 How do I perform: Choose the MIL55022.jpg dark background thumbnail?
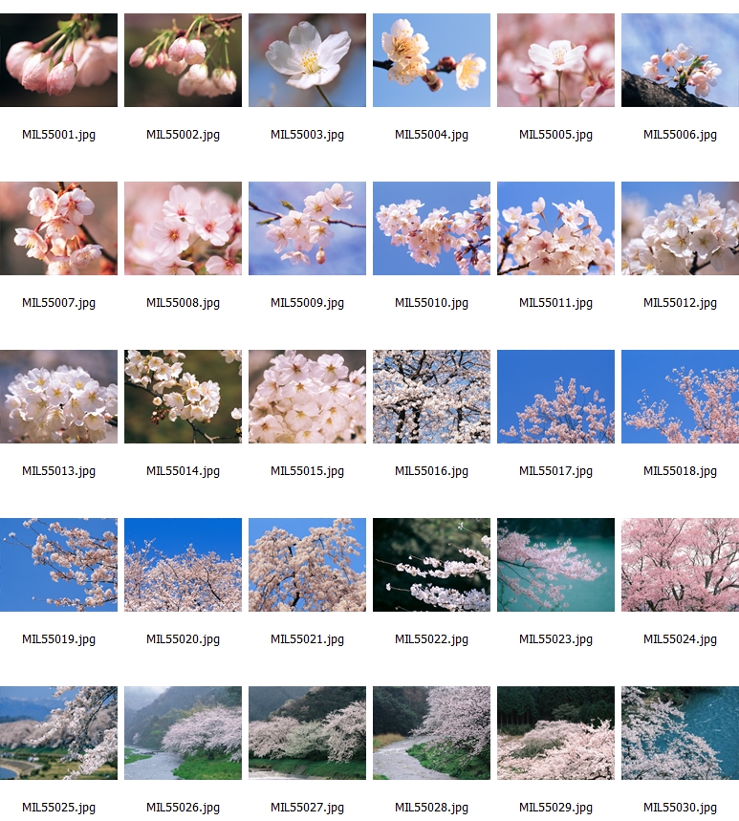[431, 565]
